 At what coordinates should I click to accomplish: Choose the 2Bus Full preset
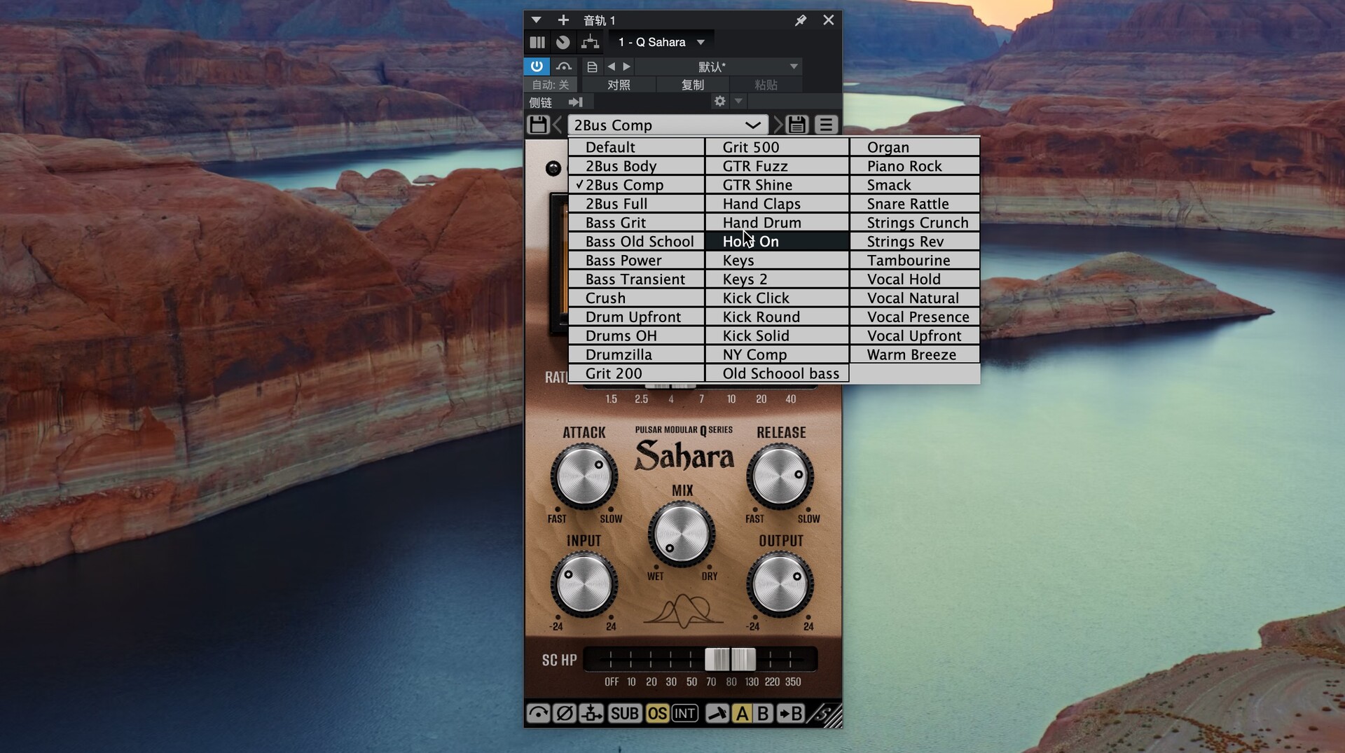pyautogui.click(x=636, y=203)
